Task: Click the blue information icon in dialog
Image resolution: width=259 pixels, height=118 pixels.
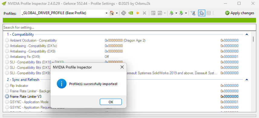Action: (62, 84)
